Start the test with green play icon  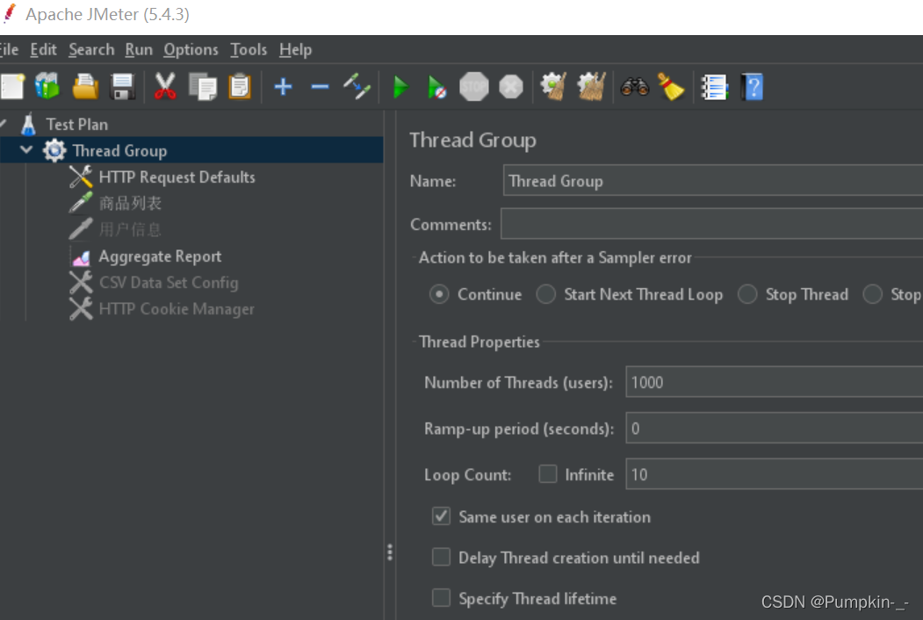(x=400, y=87)
